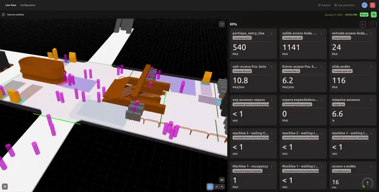Open the Documentation link
This screenshot has height=192, width=379.
point(345,5)
